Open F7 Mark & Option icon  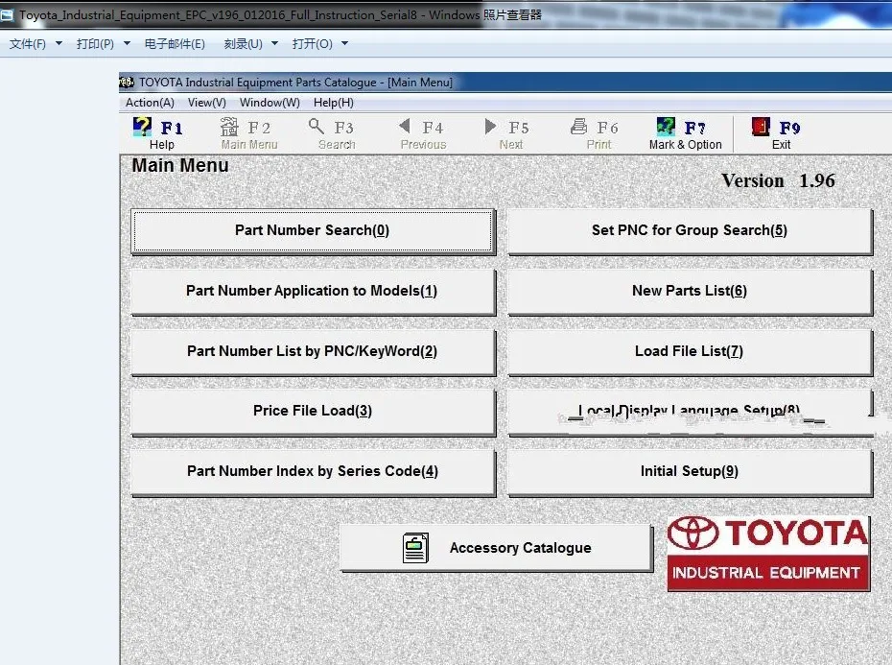pos(666,126)
